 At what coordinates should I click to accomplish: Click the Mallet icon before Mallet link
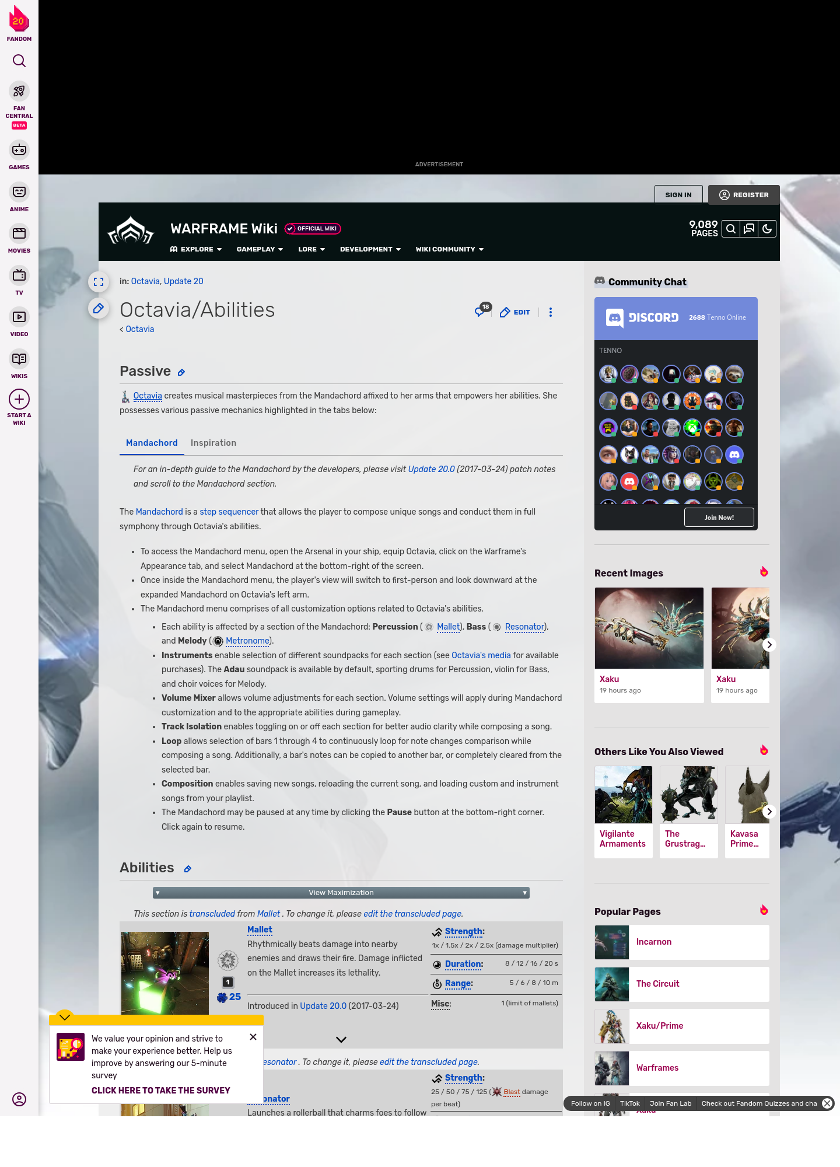tap(429, 627)
